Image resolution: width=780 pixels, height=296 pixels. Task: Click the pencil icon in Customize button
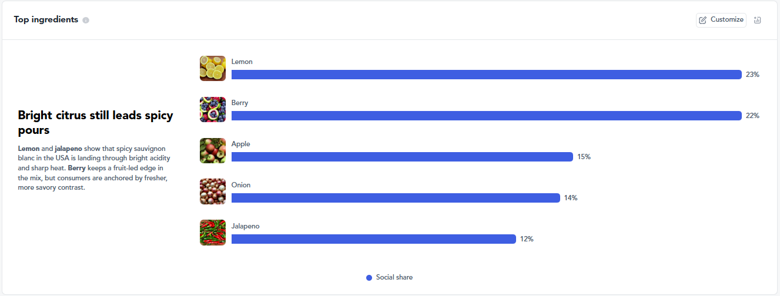(x=703, y=20)
